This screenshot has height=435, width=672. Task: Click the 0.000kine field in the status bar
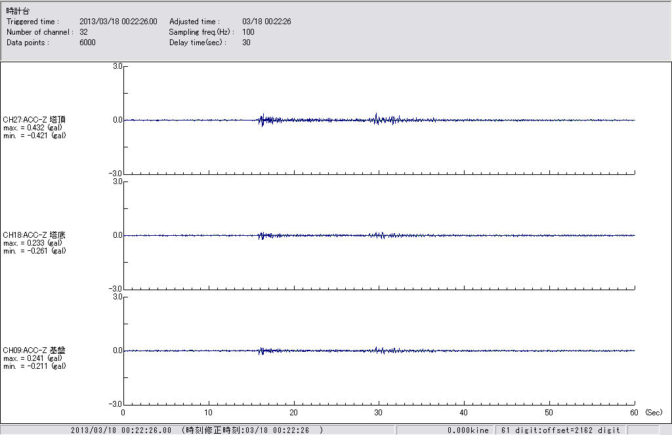468,430
